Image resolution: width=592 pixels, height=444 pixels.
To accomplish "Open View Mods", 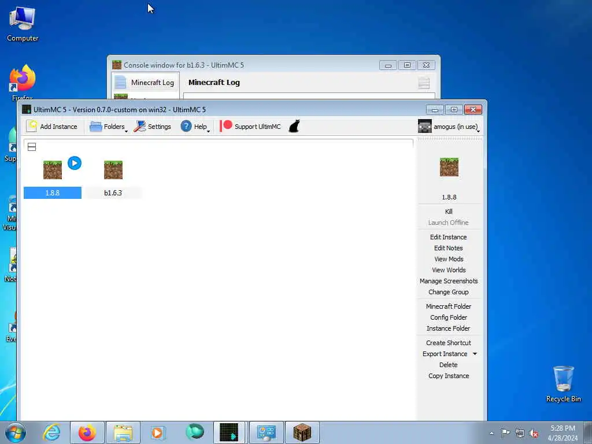I will point(449,259).
